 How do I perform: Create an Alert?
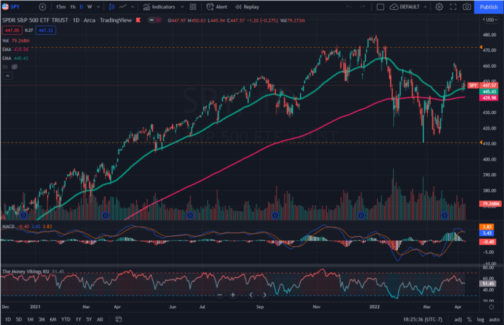[x=217, y=7]
